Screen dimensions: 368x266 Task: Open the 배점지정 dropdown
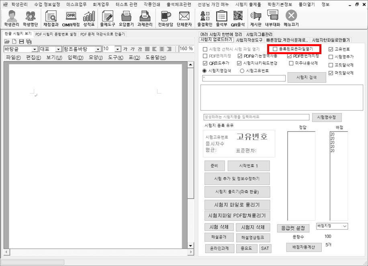tap(332, 226)
